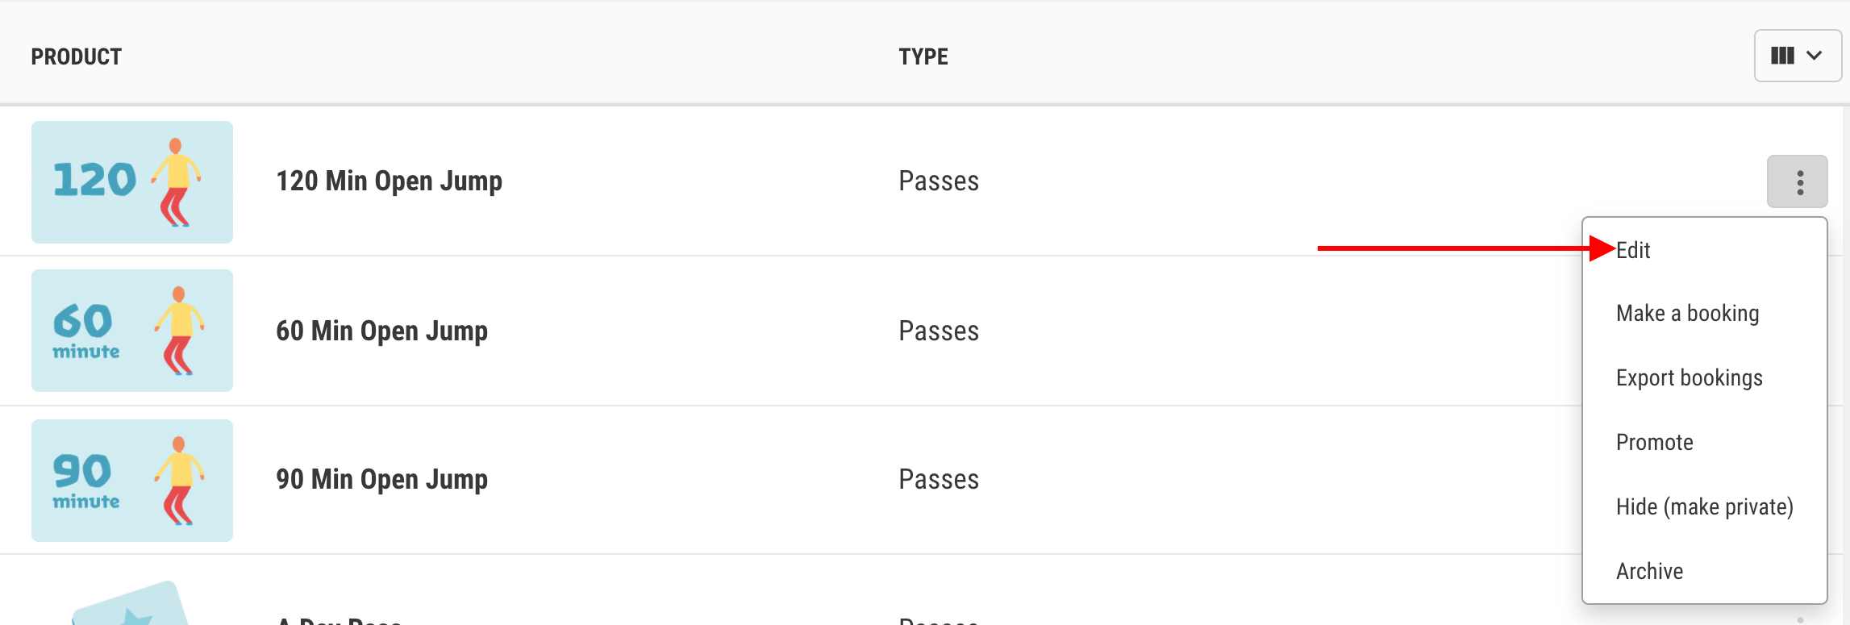The height and width of the screenshot is (625, 1850).
Task: Sort by the PRODUCT column header
Action: [77, 56]
